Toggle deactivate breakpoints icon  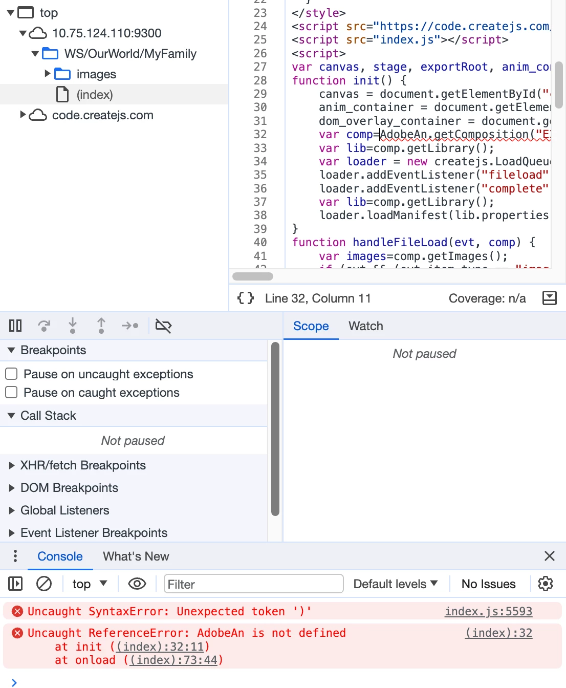click(x=163, y=326)
